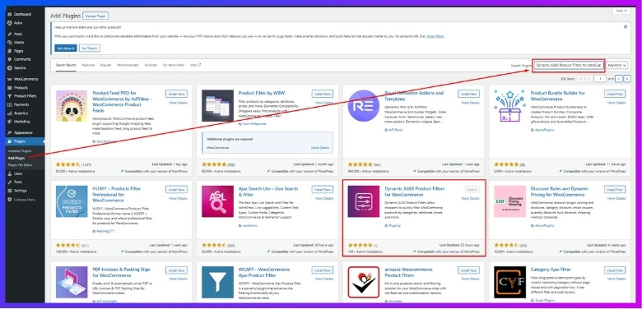Open WooCommerce More Details in required-plugins box
This screenshot has width=642, height=309.
tap(320, 148)
